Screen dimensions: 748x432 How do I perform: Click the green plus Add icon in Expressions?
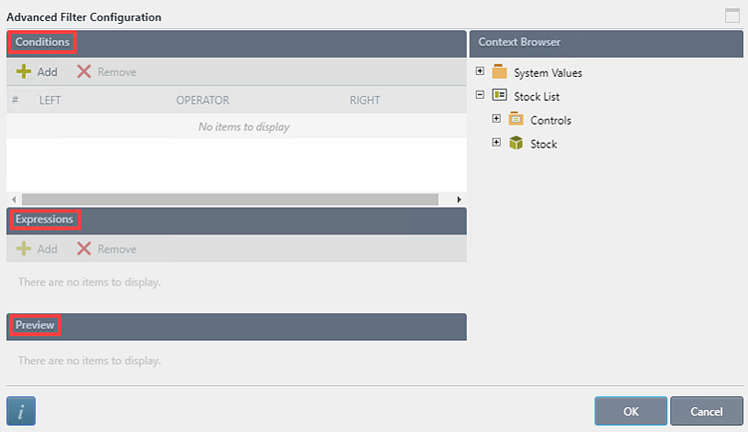tap(24, 248)
